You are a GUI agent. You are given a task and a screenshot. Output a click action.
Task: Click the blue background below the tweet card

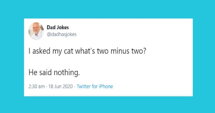pyautogui.click(x=107, y=104)
